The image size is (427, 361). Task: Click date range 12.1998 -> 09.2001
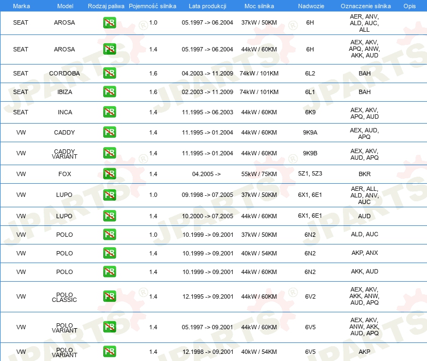pos(208,352)
